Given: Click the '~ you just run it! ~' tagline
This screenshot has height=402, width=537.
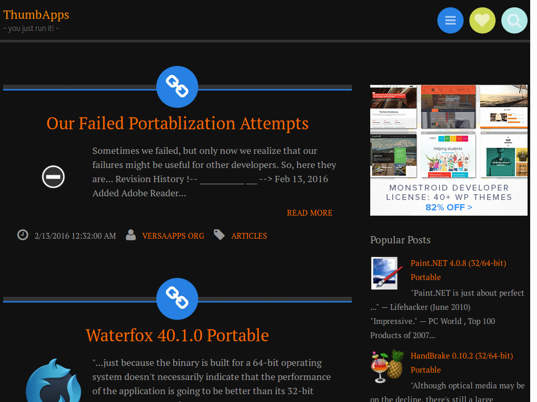Looking at the screenshot, I should pos(31,28).
